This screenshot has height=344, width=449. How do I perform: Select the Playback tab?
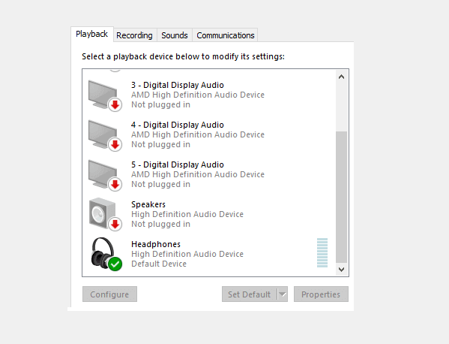92,34
